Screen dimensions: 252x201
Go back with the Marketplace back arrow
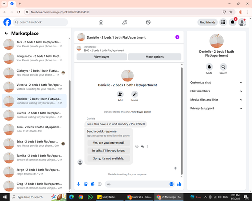tap(6, 33)
